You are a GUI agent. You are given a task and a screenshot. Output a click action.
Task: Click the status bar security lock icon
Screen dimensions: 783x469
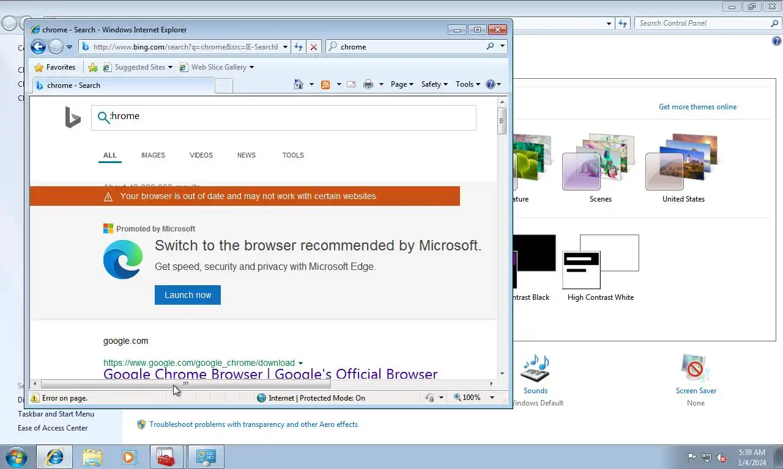(429, 398)
